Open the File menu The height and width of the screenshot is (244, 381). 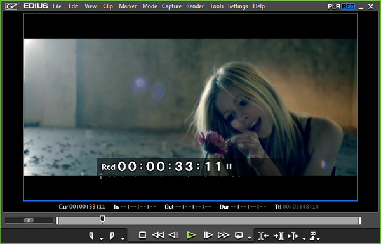(x=57, y=6)
